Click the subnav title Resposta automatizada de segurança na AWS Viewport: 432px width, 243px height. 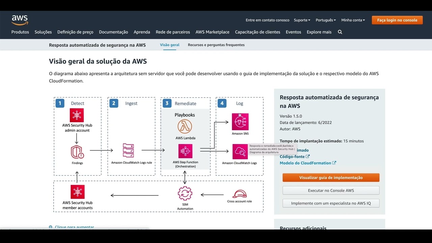(97, 45)
